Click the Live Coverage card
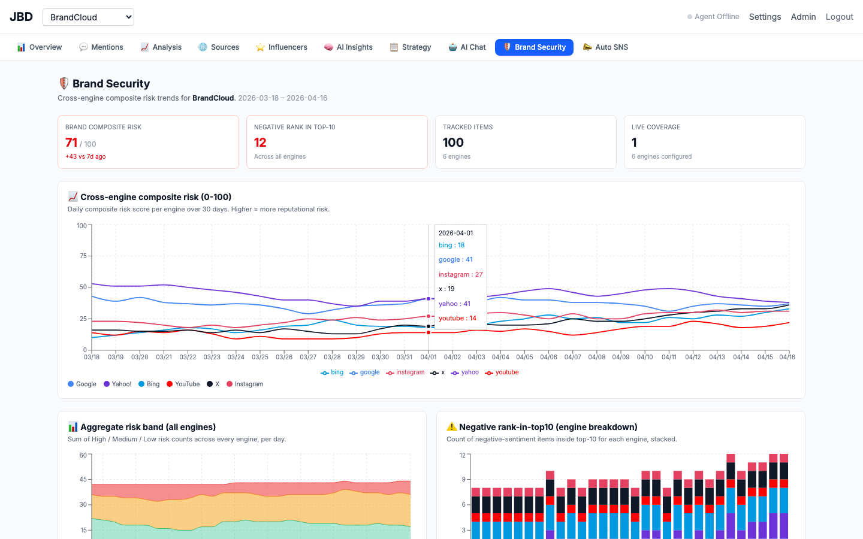Viewport: 863px width, 539px height. pos(714,142)
